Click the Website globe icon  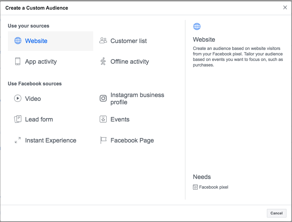pos(18,41)
